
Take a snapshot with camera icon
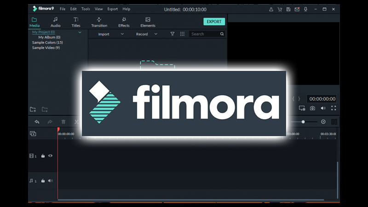[x=312, y=108]
